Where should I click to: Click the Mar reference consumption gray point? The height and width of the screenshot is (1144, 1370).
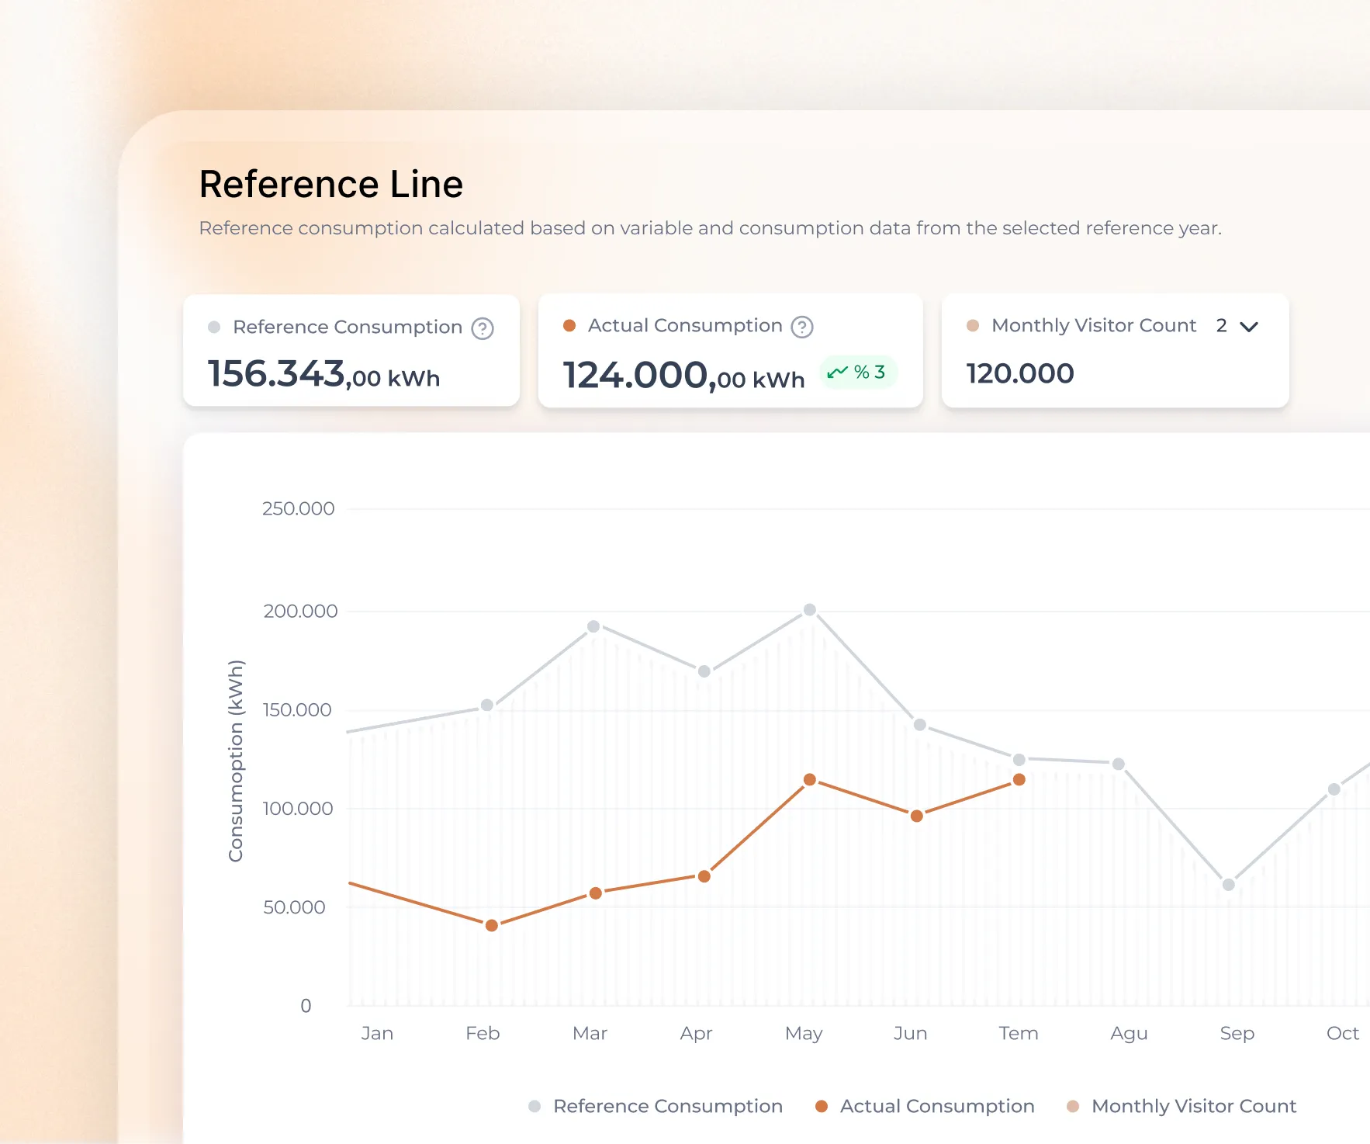click(593, 626)
